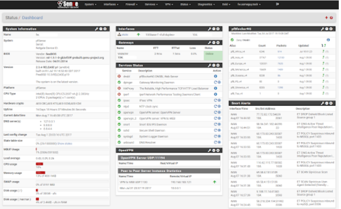Click the green up arrow for VPN to WEB
This screenshot has height=209, width=341.
[x=214, y=182]
